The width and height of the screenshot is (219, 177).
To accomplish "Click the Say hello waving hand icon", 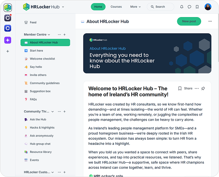I will coord(26,67).
